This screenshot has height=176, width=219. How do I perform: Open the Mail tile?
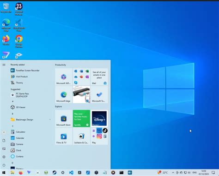[x=99, y=77]
